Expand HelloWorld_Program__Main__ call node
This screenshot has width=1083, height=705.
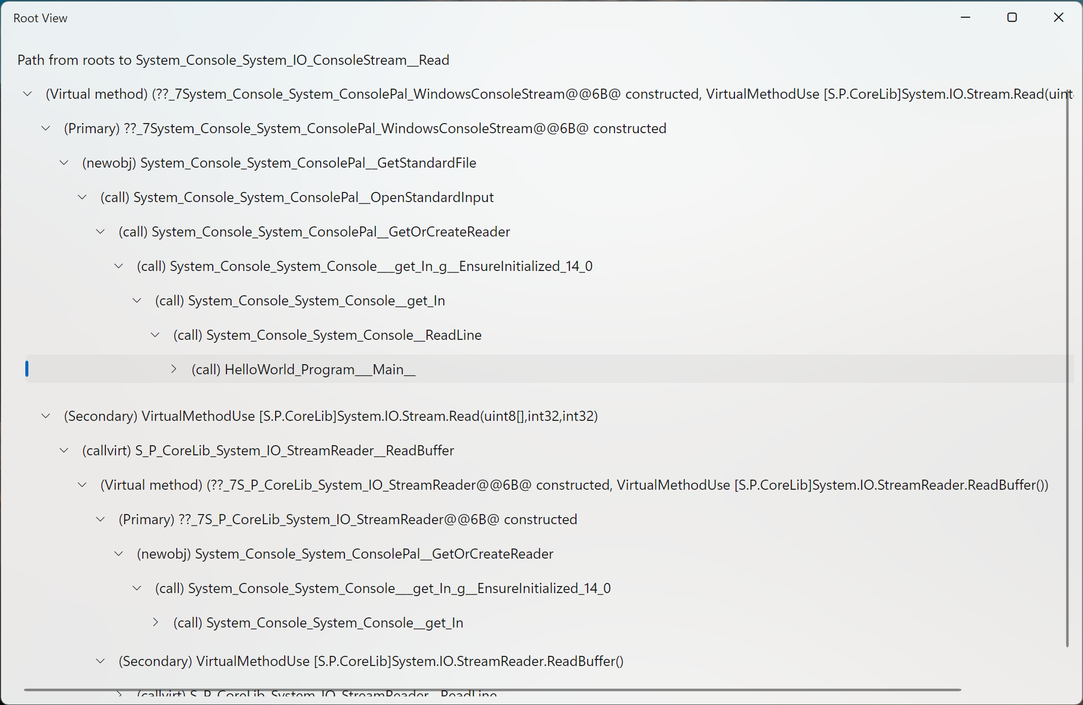175,369
